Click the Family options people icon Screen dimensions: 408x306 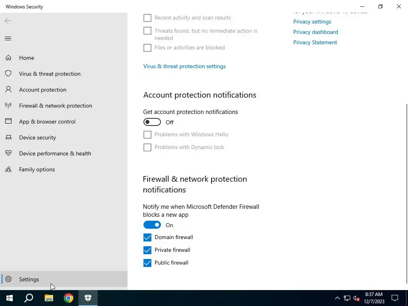[x=8, y=169]
